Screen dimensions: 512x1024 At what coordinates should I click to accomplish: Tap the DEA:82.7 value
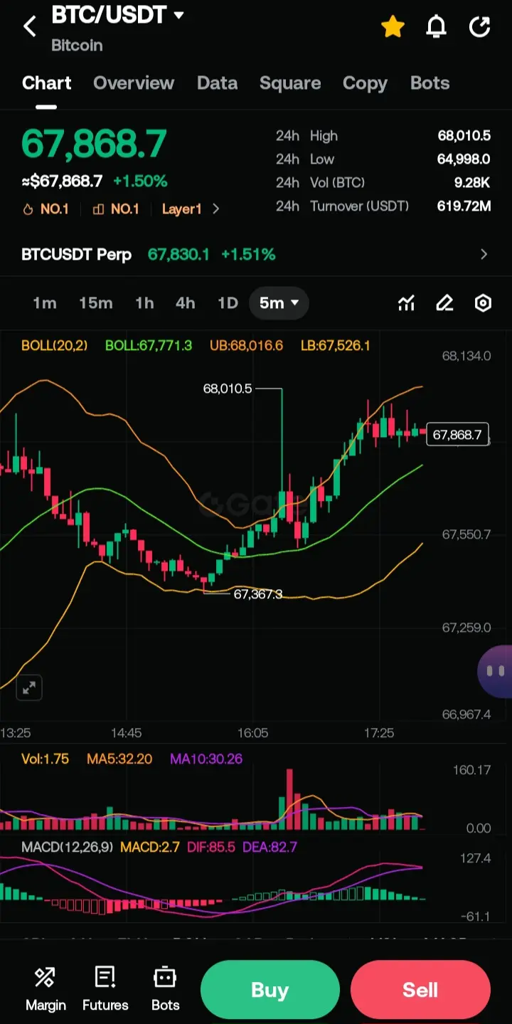[270, 848]
